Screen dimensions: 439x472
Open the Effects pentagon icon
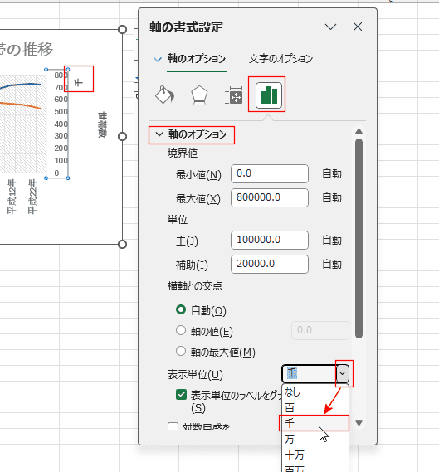pos(199,95)
